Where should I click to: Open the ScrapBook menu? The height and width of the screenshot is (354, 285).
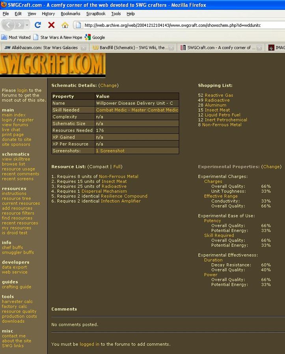tap(96, 13)
